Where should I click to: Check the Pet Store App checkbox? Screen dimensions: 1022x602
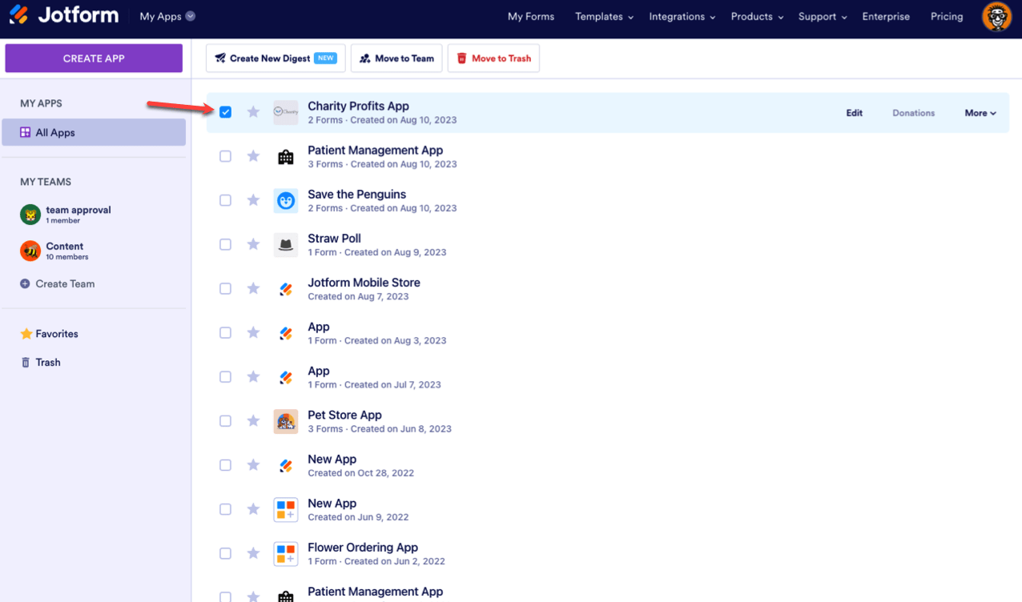click(x=225, y=420)
